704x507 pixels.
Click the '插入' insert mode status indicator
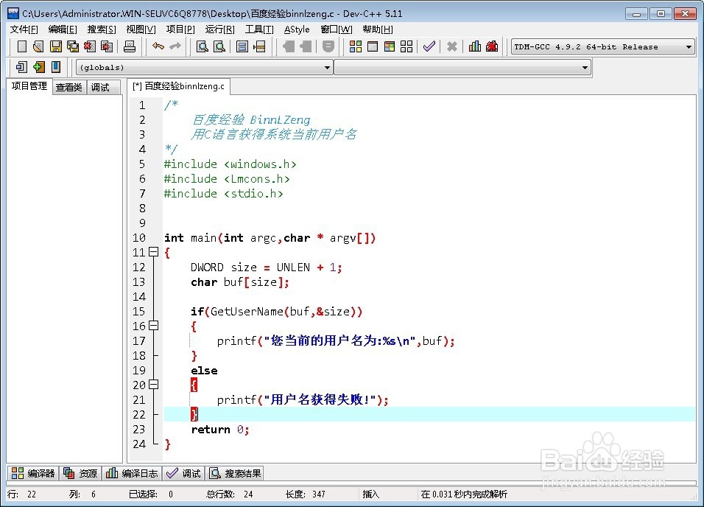(x=371, y=494)
